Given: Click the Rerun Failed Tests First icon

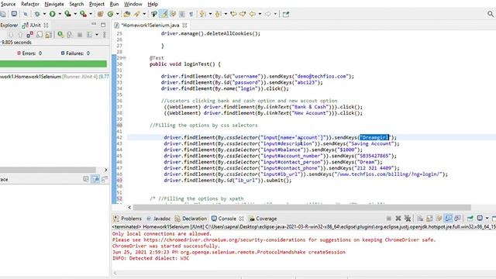Looking at the screenshot, I should pyautogui.click(x=70, y=34).
